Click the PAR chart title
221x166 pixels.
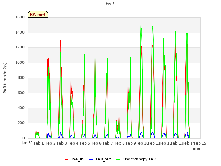click(110, 3)
